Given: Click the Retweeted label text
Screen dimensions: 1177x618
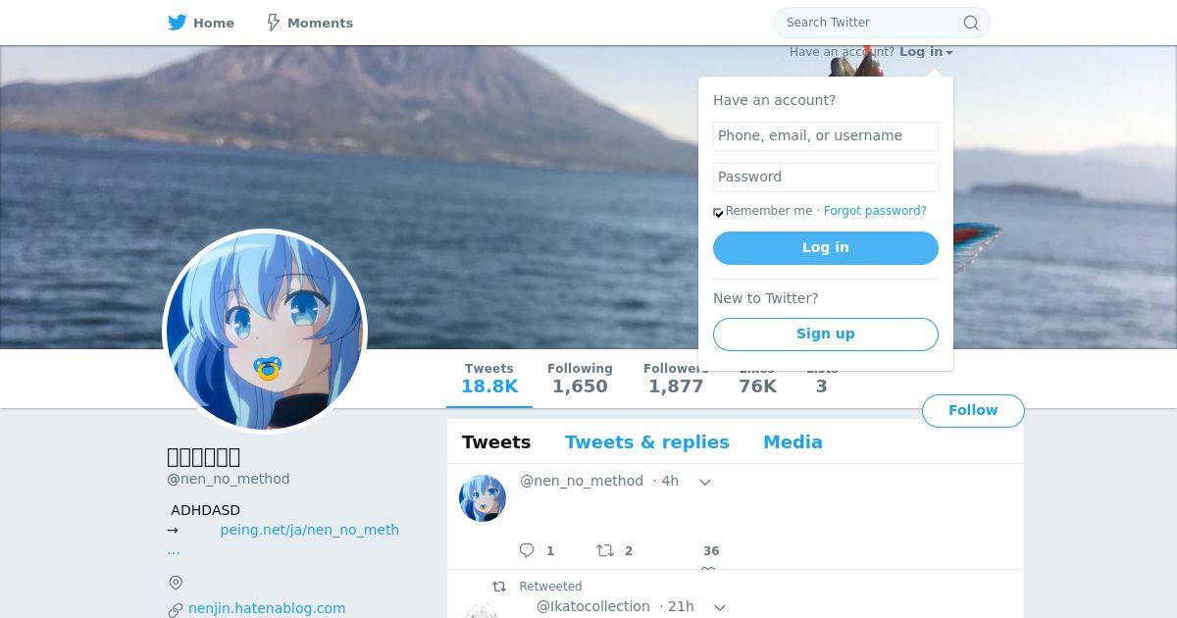Looking at the screenshot, I should click(x=550, y=587).
